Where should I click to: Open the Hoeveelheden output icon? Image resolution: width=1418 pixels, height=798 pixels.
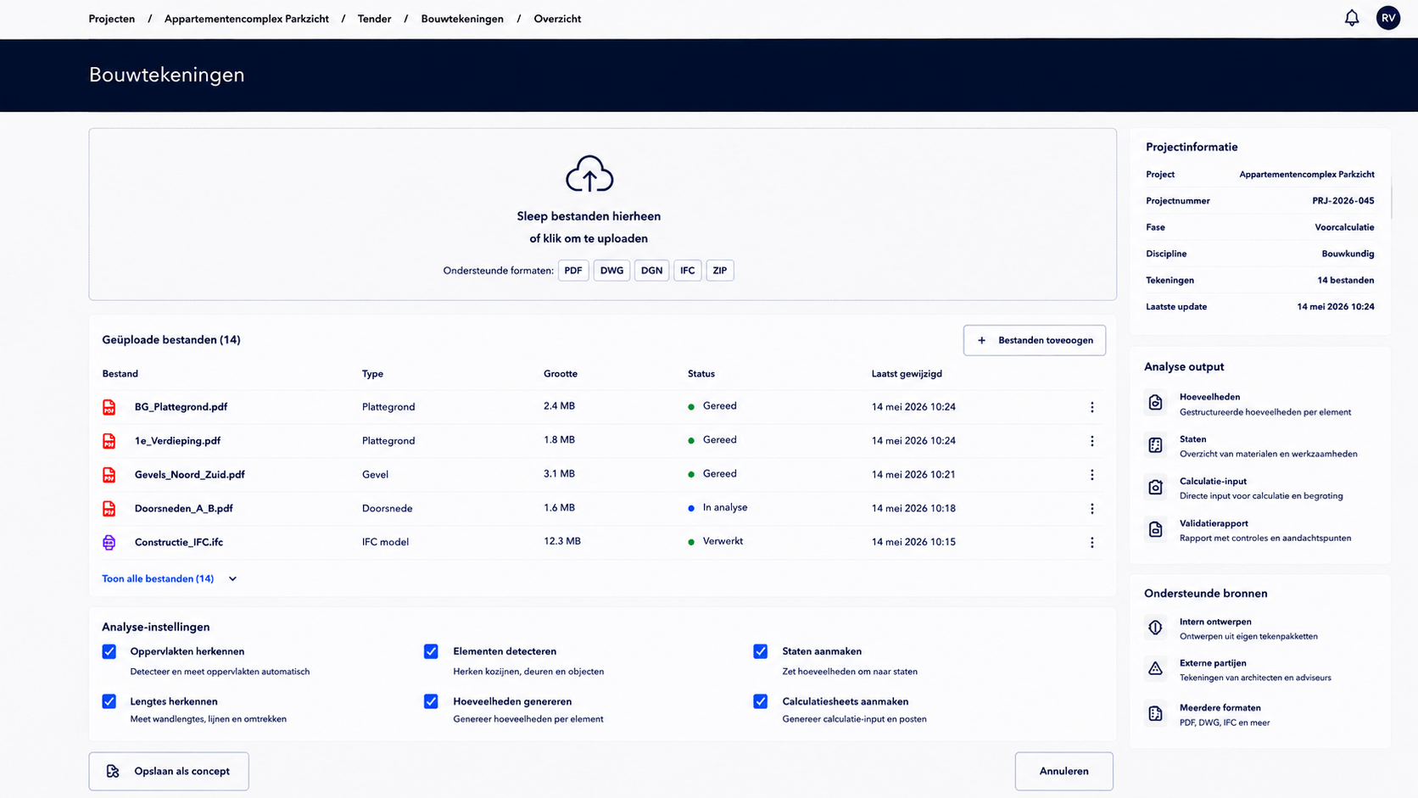tap(1155, 403)
